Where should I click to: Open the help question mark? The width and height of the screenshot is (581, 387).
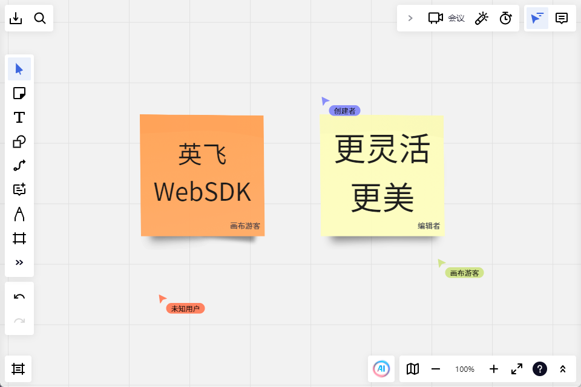pyautogui.click(x=540, y=369)
